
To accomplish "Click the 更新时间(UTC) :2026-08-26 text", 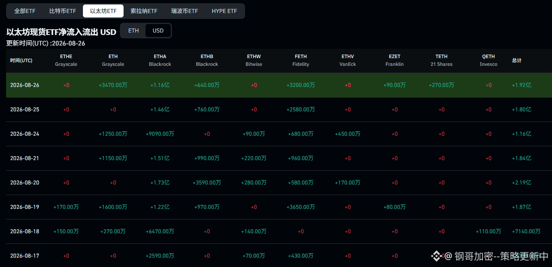I will pyautogui.click(x=46, y=43).
